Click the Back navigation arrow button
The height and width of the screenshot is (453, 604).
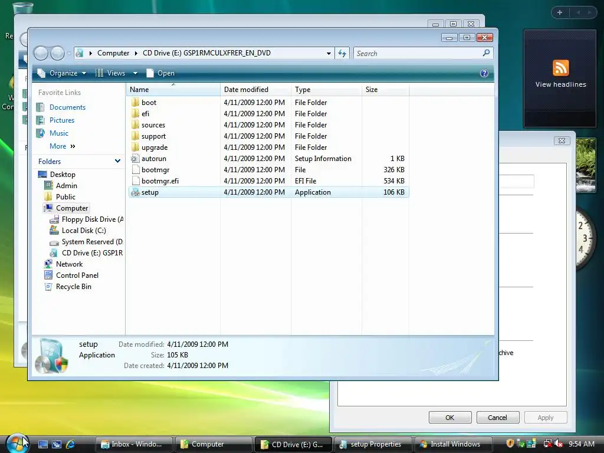(41, 53)
